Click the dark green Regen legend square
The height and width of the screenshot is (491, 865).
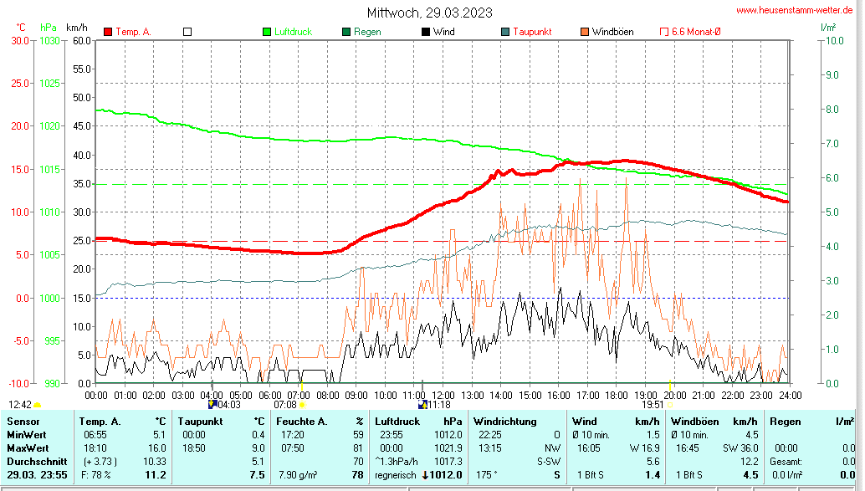[346, 32]
